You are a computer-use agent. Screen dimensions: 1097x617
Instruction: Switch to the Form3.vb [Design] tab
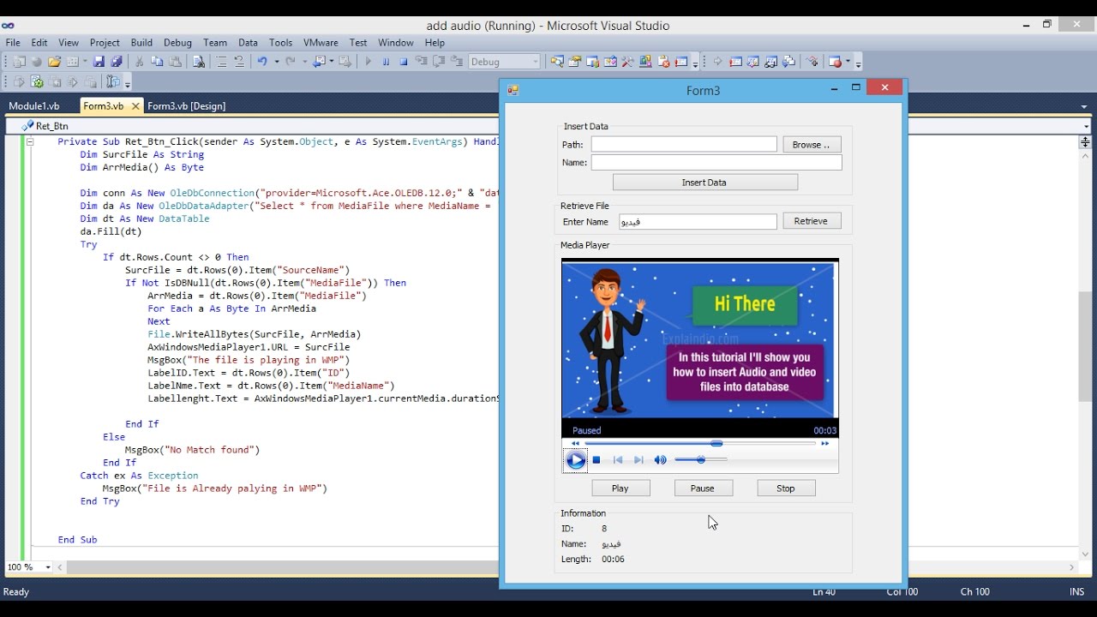coord(187,106)
